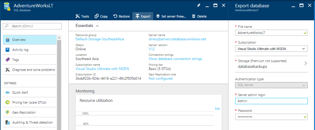Click the SQL database icon beside AdventureWorksLT title

pyautogui.click(x=7, y=7)
